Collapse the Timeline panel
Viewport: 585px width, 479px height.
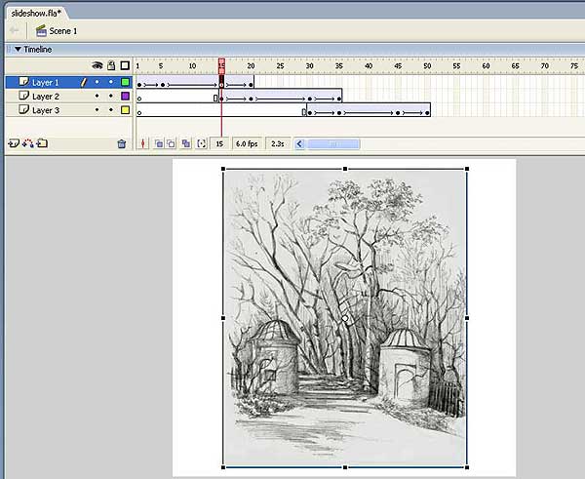pyautogui.click(x=17, y=49)
